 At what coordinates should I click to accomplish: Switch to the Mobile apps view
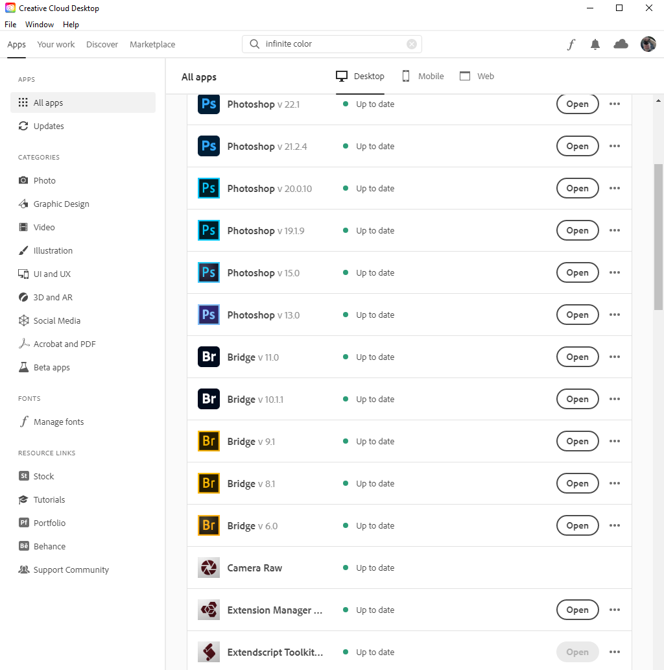[422, 76]
